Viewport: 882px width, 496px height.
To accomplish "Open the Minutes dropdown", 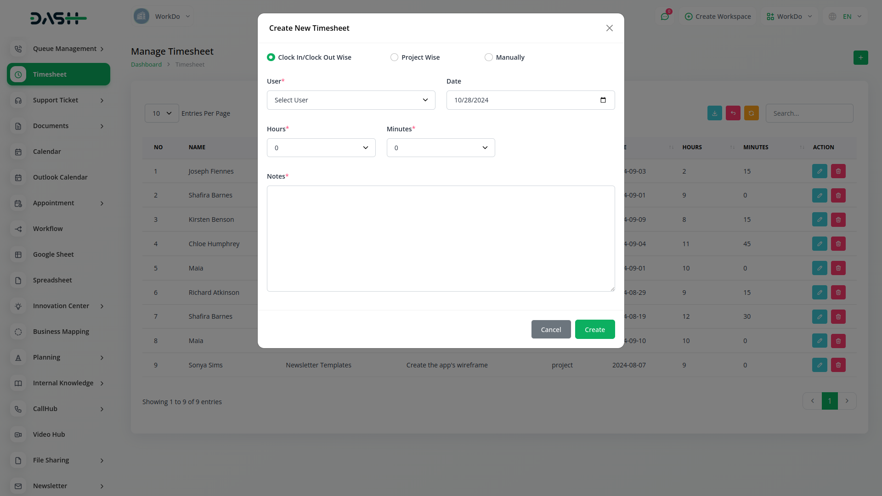I will tap(441, 148).
